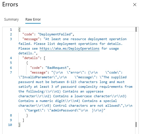The width and height of the screenshot is (141, 134).
Task: Click line number 4 in the gutter
Action: pos(11,58)
